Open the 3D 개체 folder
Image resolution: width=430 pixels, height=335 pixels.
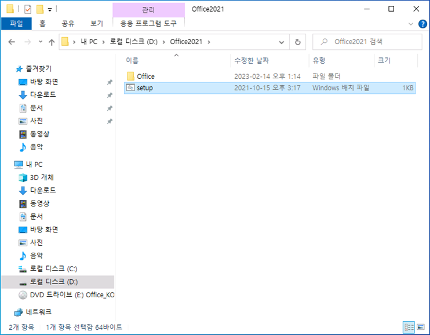tap(42, 177)
